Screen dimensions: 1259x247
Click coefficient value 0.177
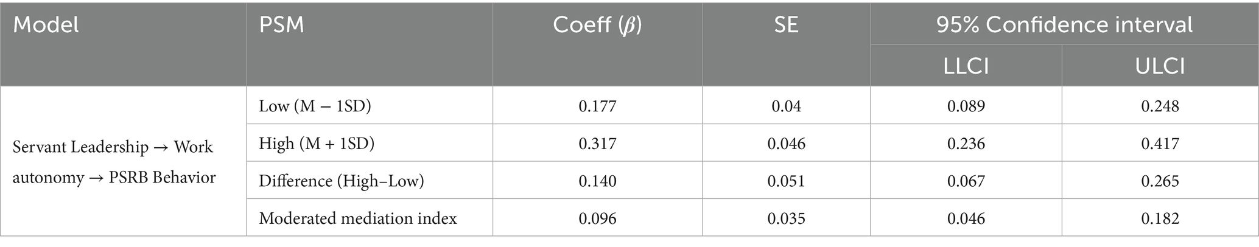[x=597, y=106]
